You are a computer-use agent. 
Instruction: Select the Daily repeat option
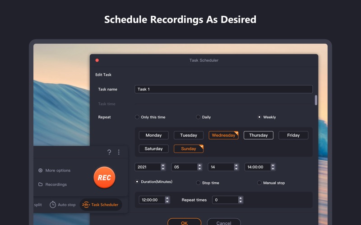[x=198, y=117]
